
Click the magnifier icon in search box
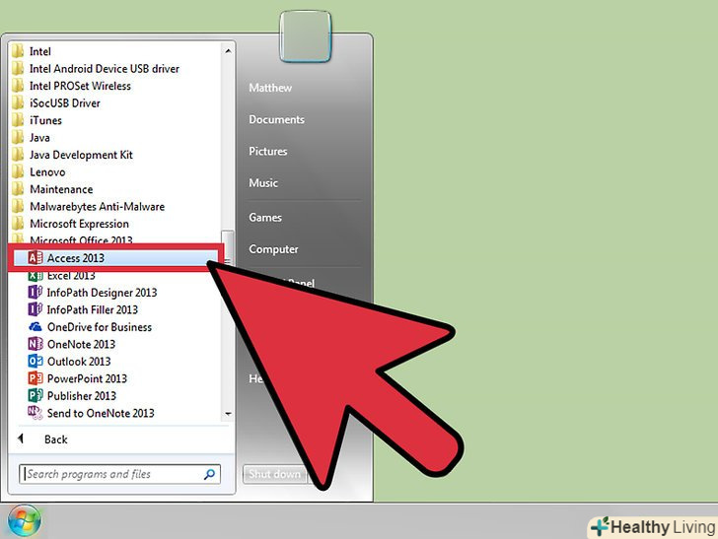tap(209, 474)
